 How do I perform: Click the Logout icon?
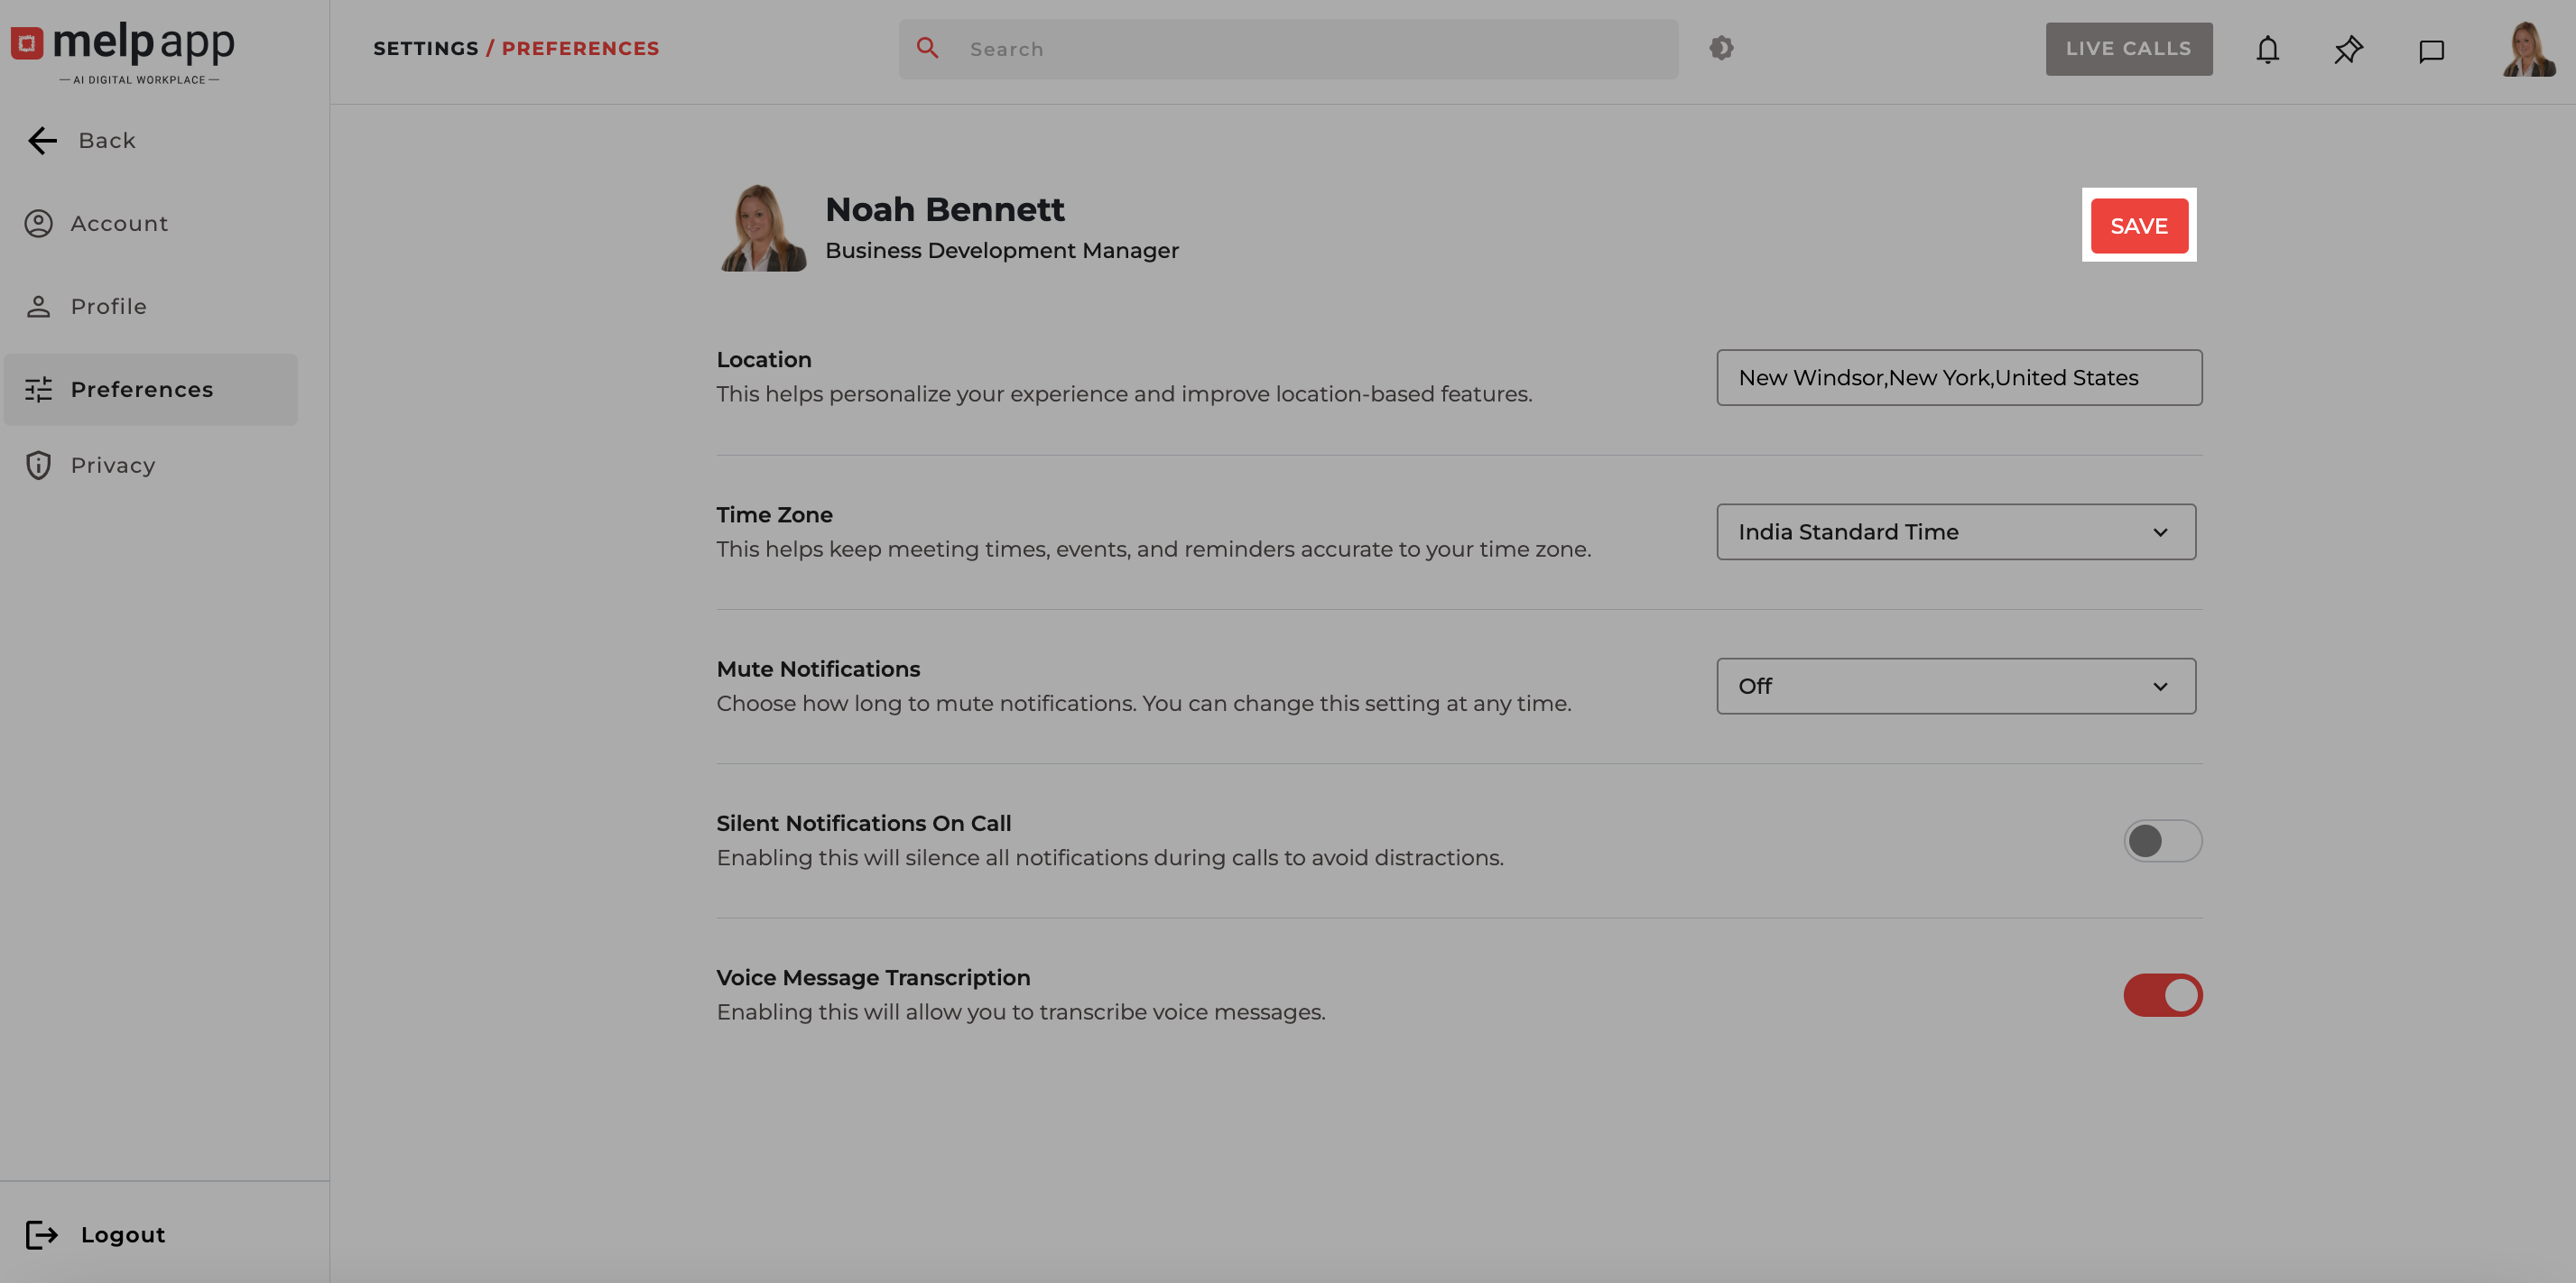pyautogui.click(x=41, y=1234)
